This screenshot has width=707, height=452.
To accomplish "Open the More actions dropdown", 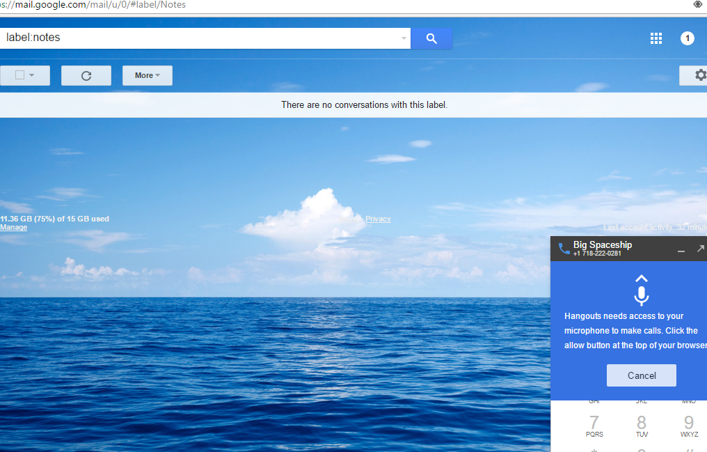I will coord(148,75).
